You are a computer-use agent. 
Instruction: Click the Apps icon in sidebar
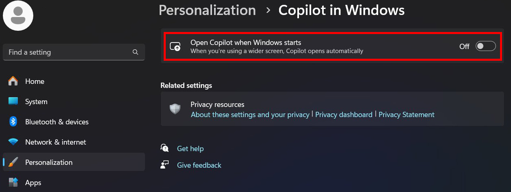point(13,182)
